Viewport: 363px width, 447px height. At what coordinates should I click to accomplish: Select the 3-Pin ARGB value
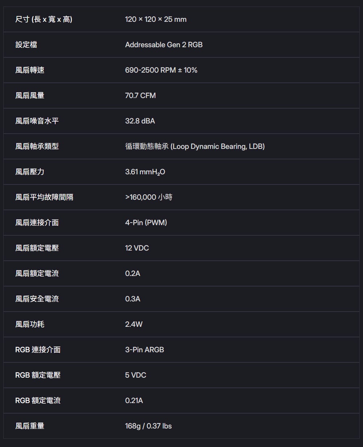coord(144,350)
